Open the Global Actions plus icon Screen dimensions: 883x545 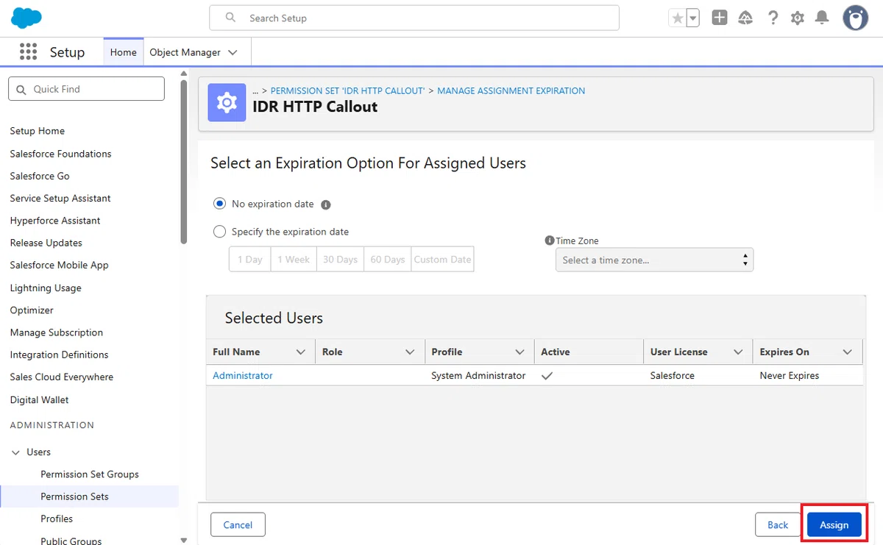click(x=720, y=18)
